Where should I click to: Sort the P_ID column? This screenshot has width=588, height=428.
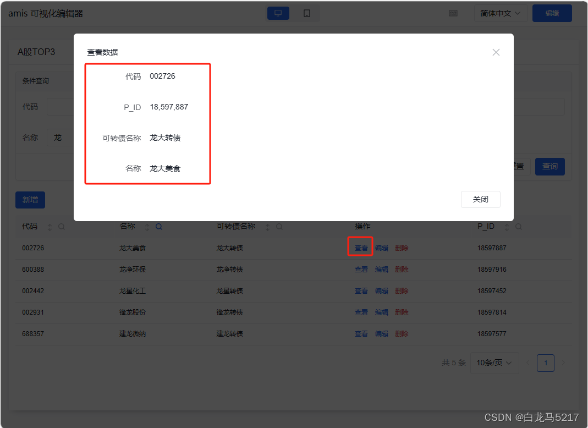pos(507,227)
